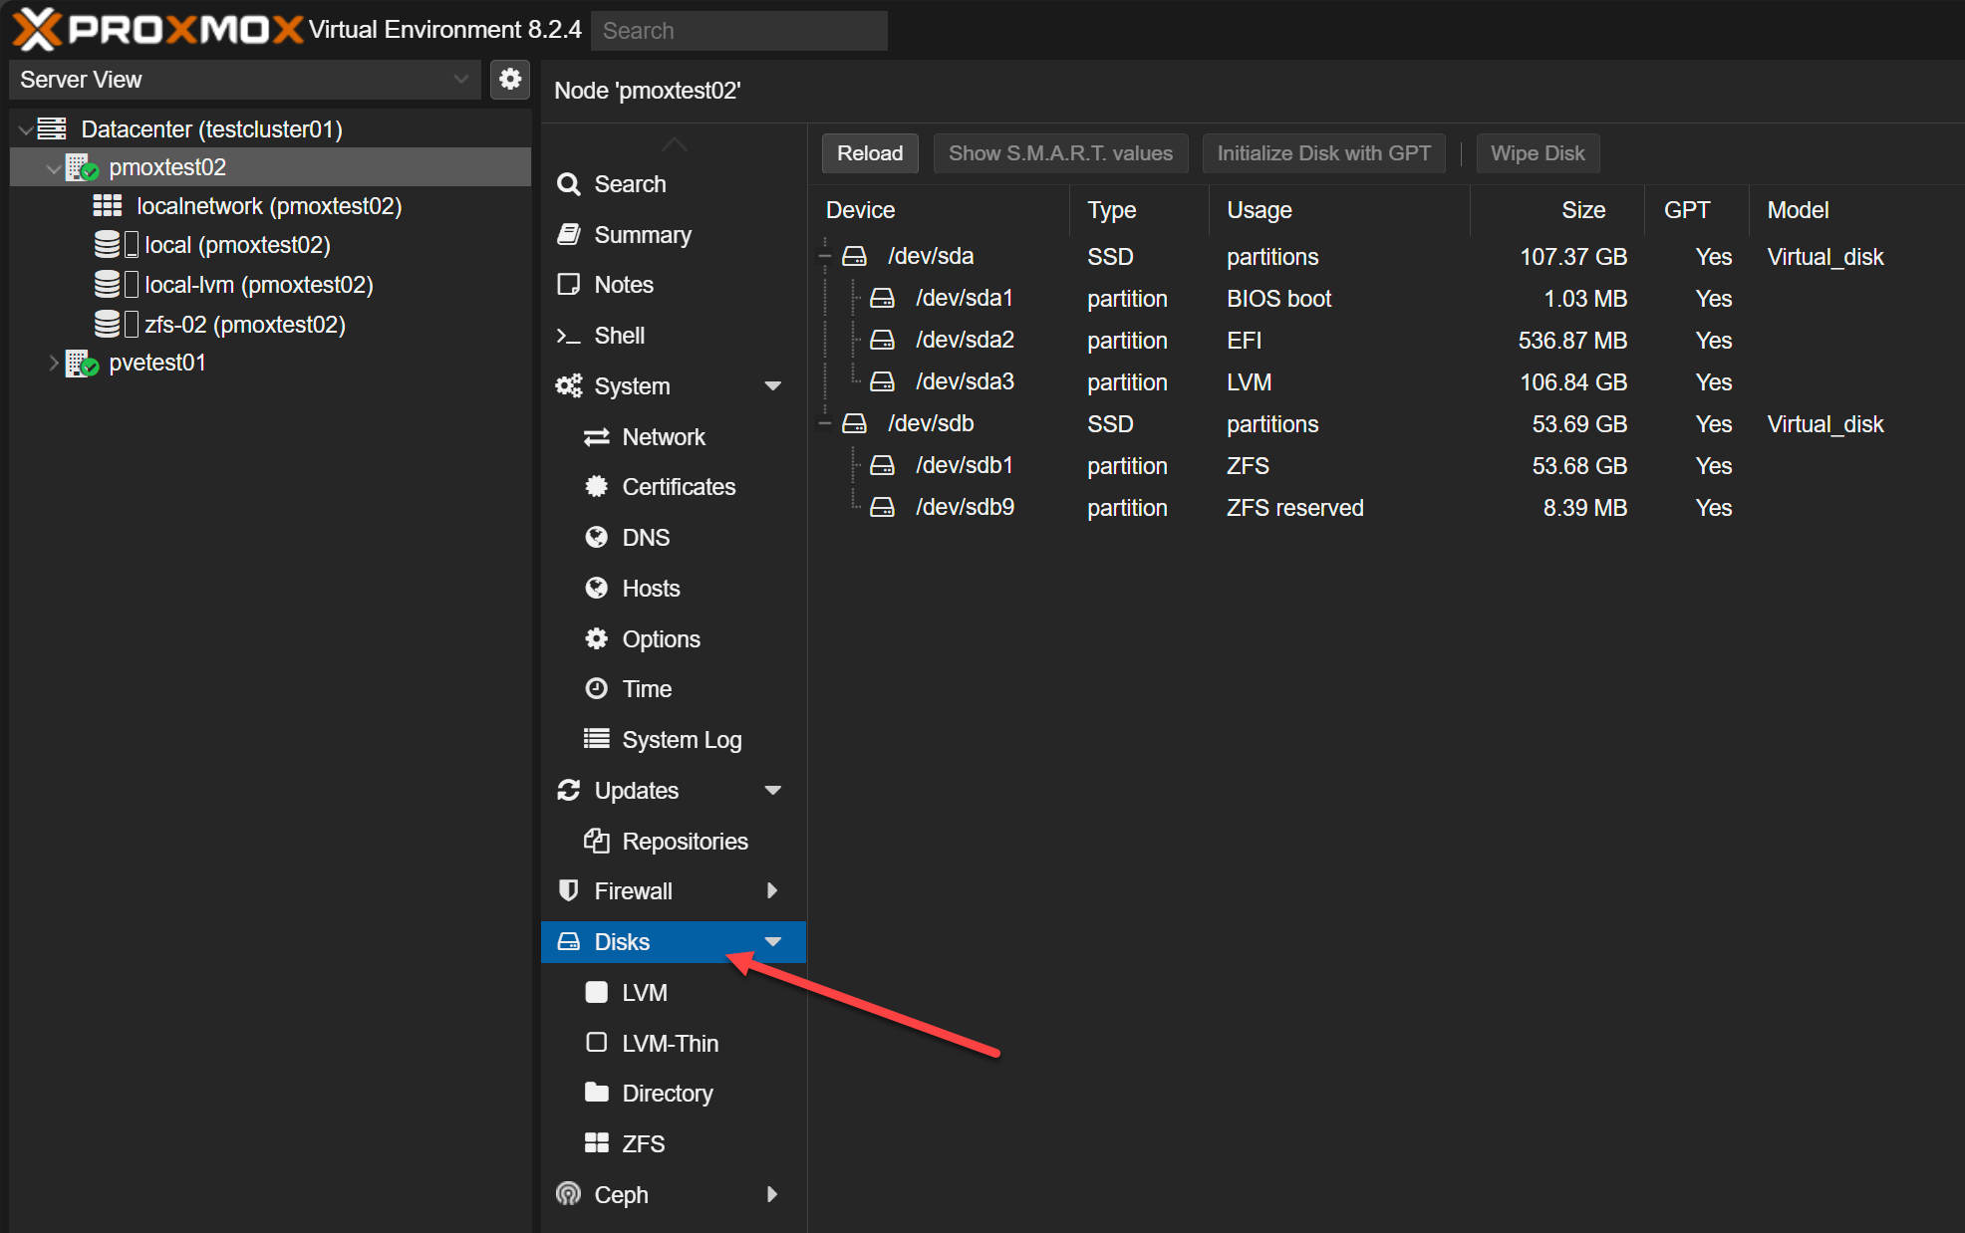Expand the pvetest01 node
This screenshot has width=1965, height=1233.
point(54,363)
